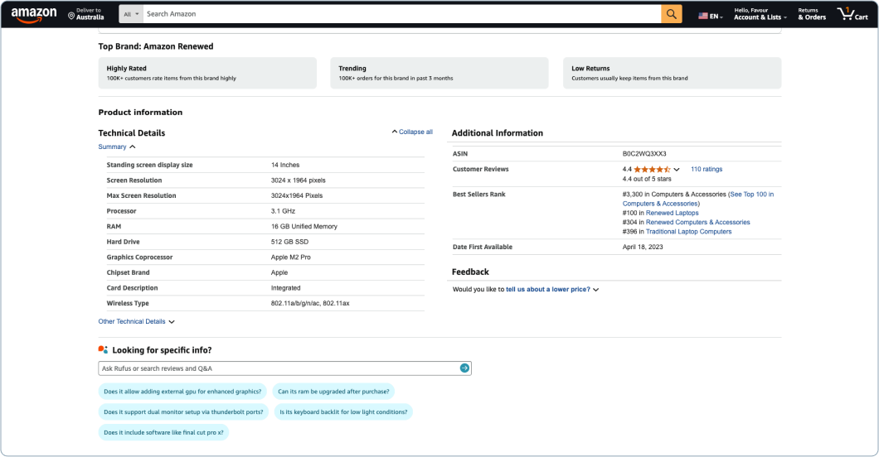The height and width of the screenshot is (457, 879).
Task: Click the Integrated card description value
Action: click(x=285, y=288)
